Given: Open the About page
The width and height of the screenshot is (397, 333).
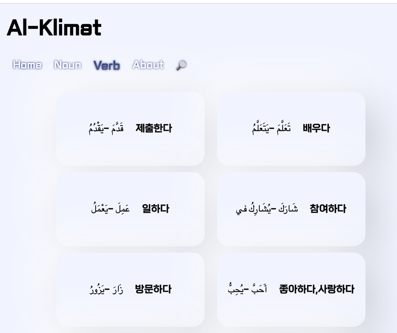Looking at the screenshot, I should [148, 65].
